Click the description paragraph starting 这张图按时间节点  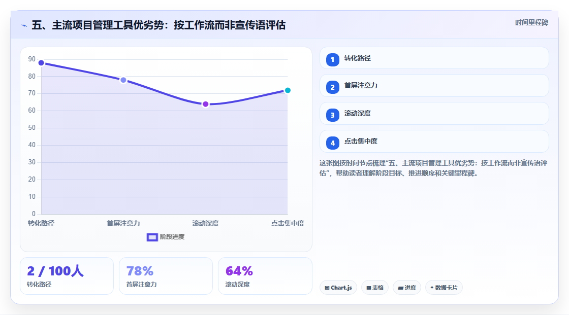[433, 168]
